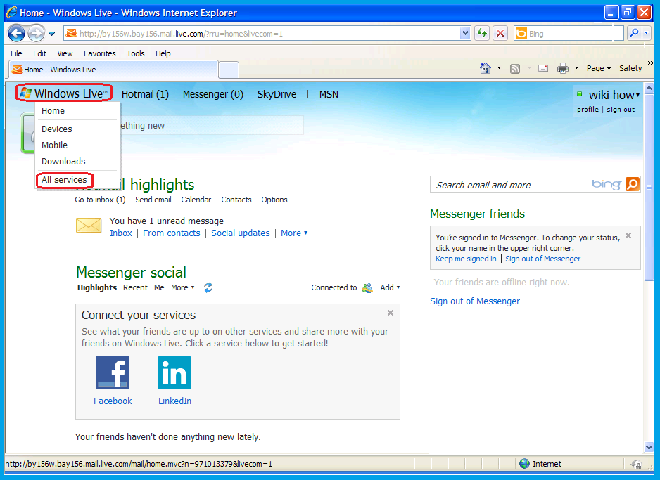Image resolution: width=660 pixels, height=480 pixels.
Task: Click the orange Bing search button
Action: coord(633,184)
